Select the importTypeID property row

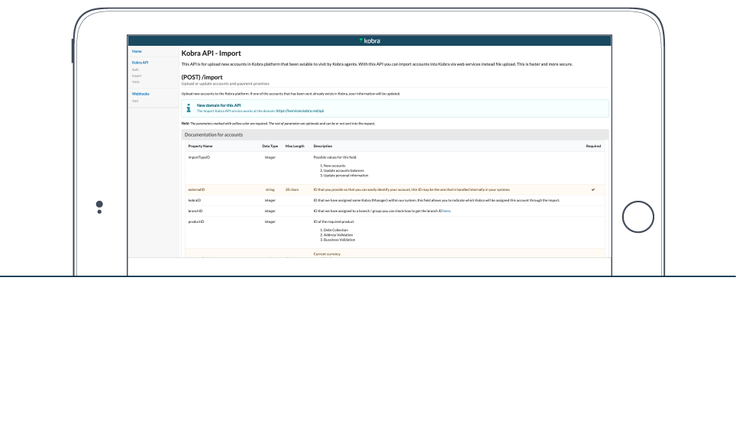point(199,156)
